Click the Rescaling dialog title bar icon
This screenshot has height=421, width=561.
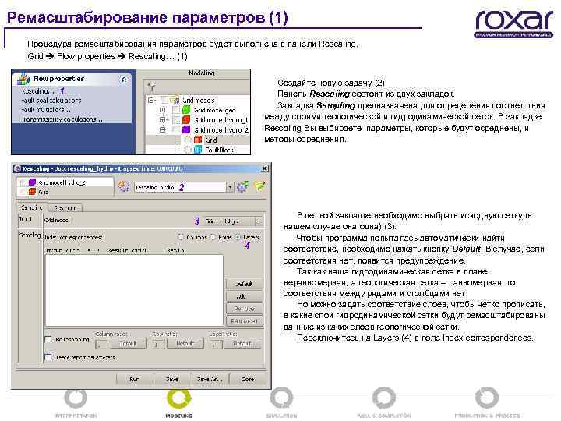coord(17,168)
